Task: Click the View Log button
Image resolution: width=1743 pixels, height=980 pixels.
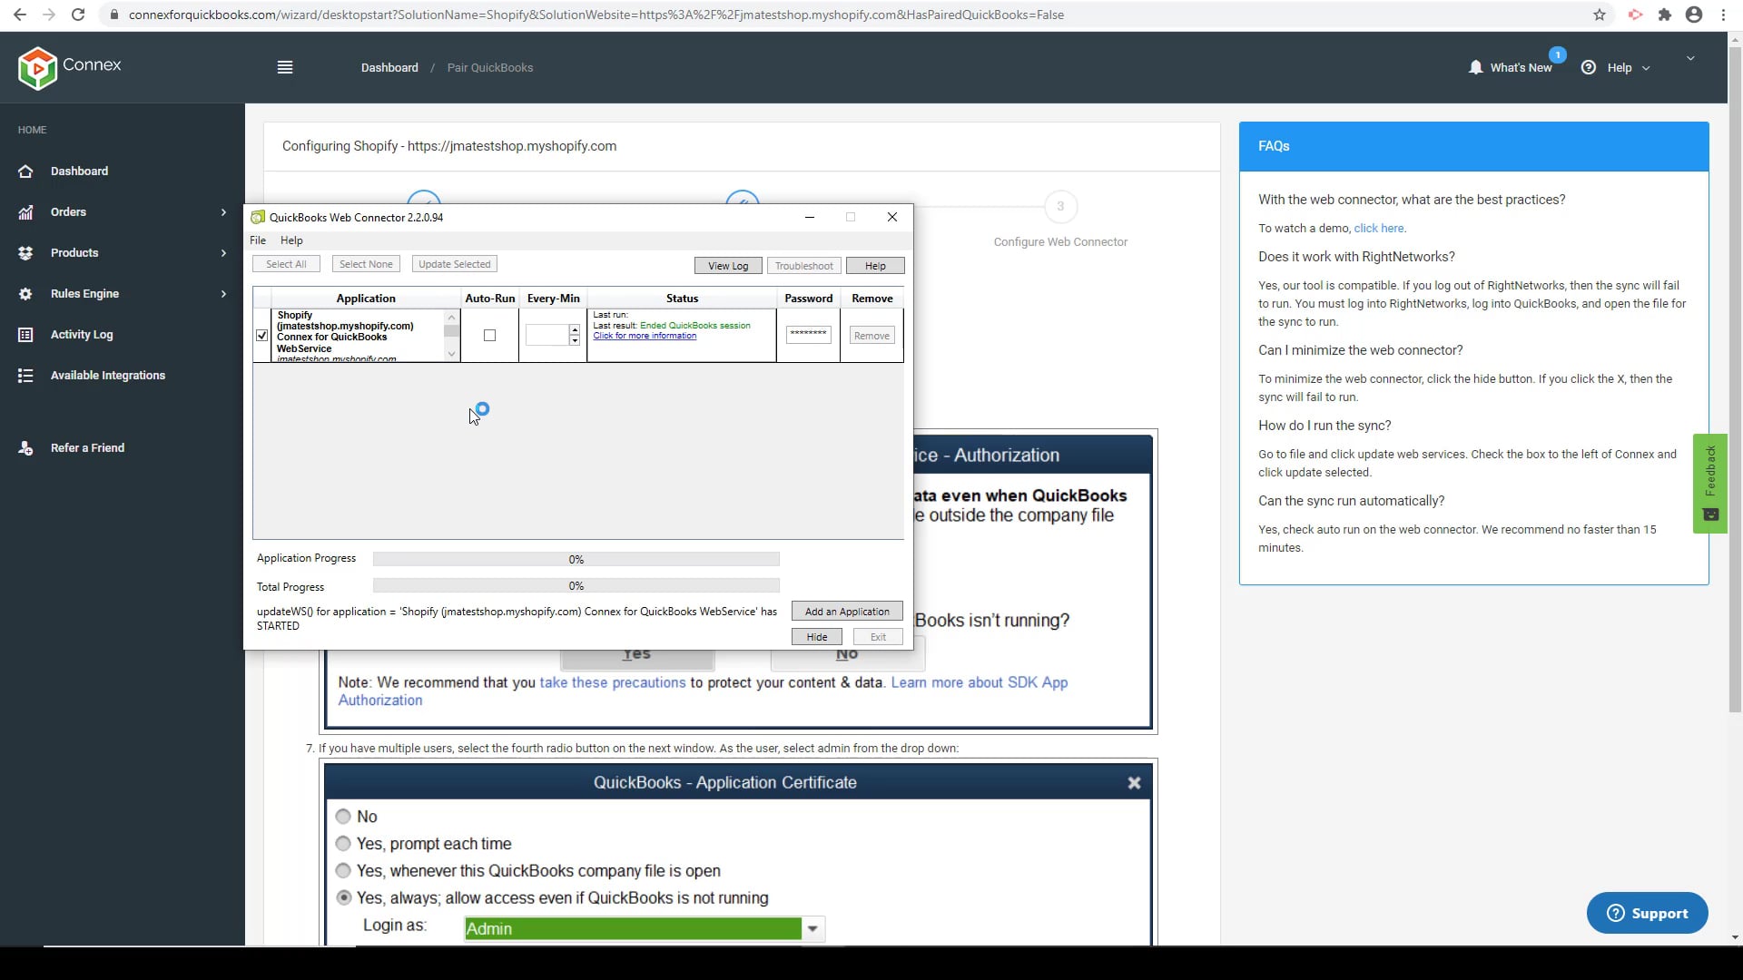Action: coord(728,266)
